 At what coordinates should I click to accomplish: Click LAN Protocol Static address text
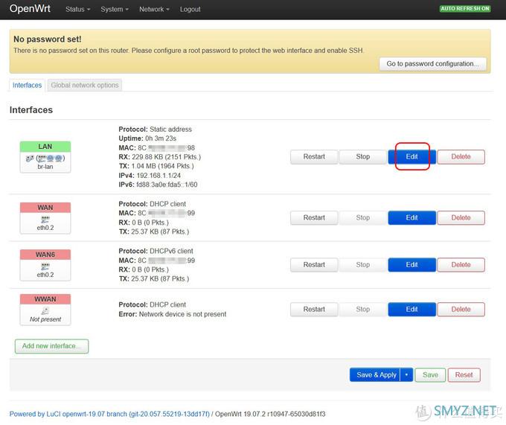(156, 129)
